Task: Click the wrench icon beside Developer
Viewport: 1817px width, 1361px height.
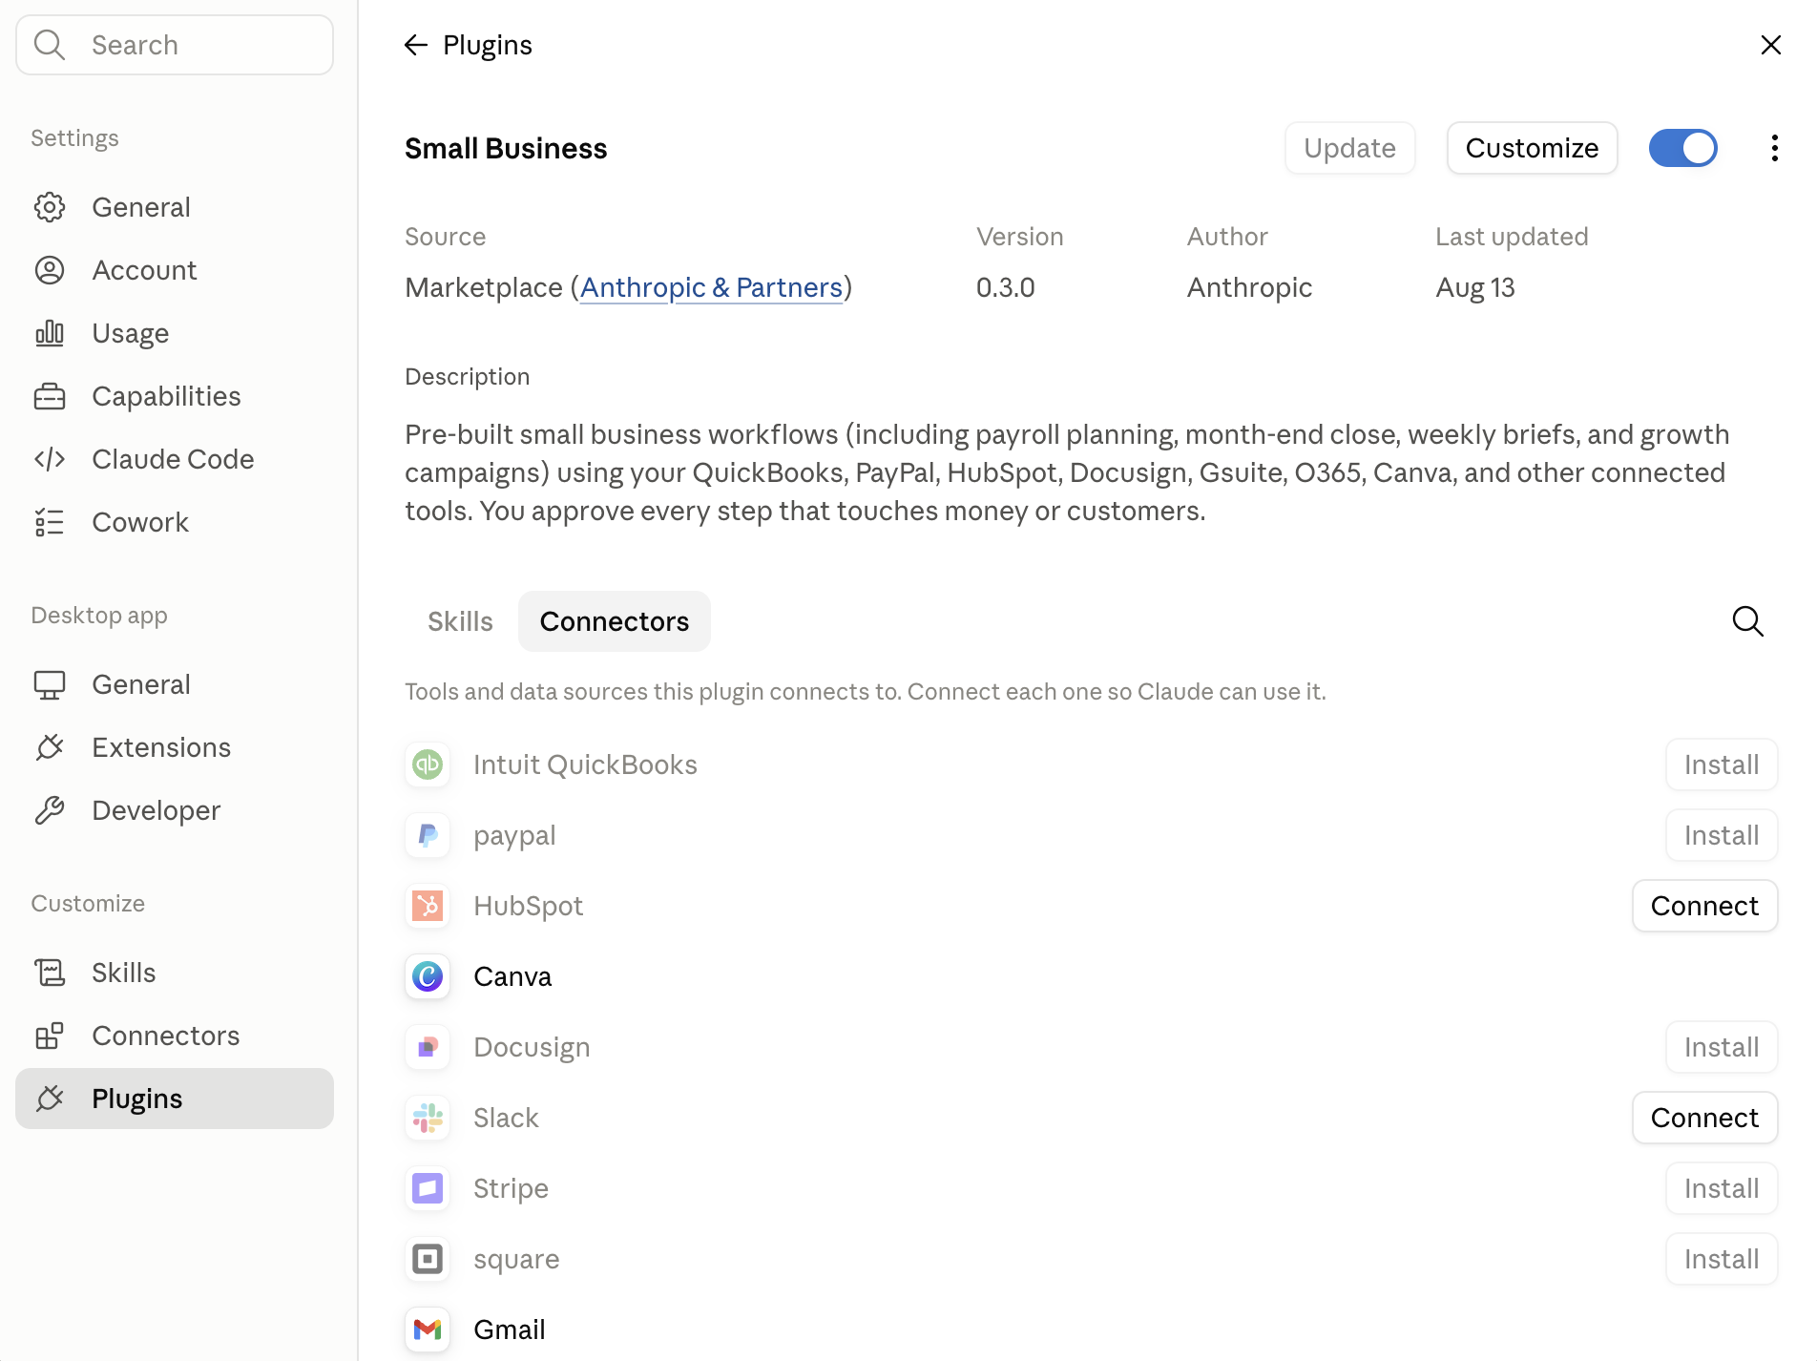Action: (50, 810)
